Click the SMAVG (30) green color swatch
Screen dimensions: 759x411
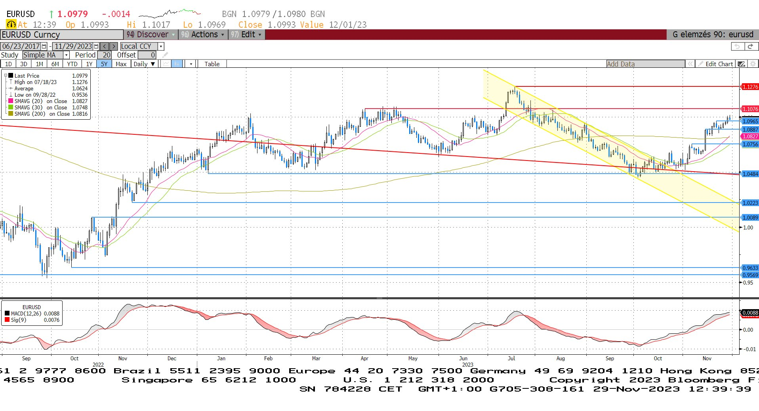tap(11, 107)
